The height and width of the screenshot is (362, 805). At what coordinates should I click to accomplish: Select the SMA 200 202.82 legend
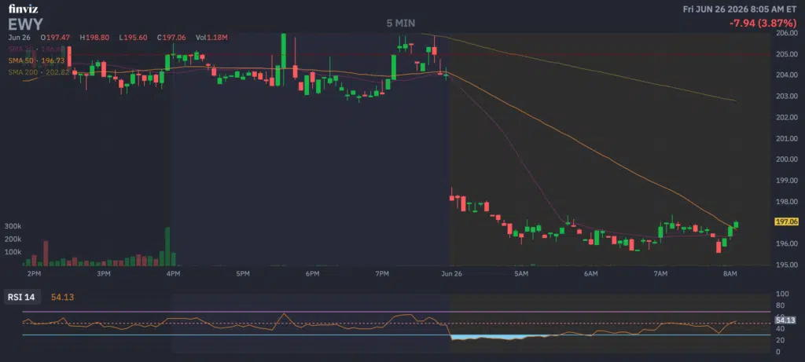(x=38, y=72)
